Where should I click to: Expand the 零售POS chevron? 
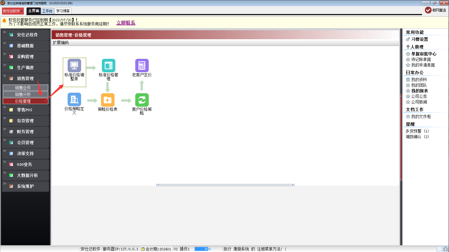pyautogui.click(x=4, y=107)
